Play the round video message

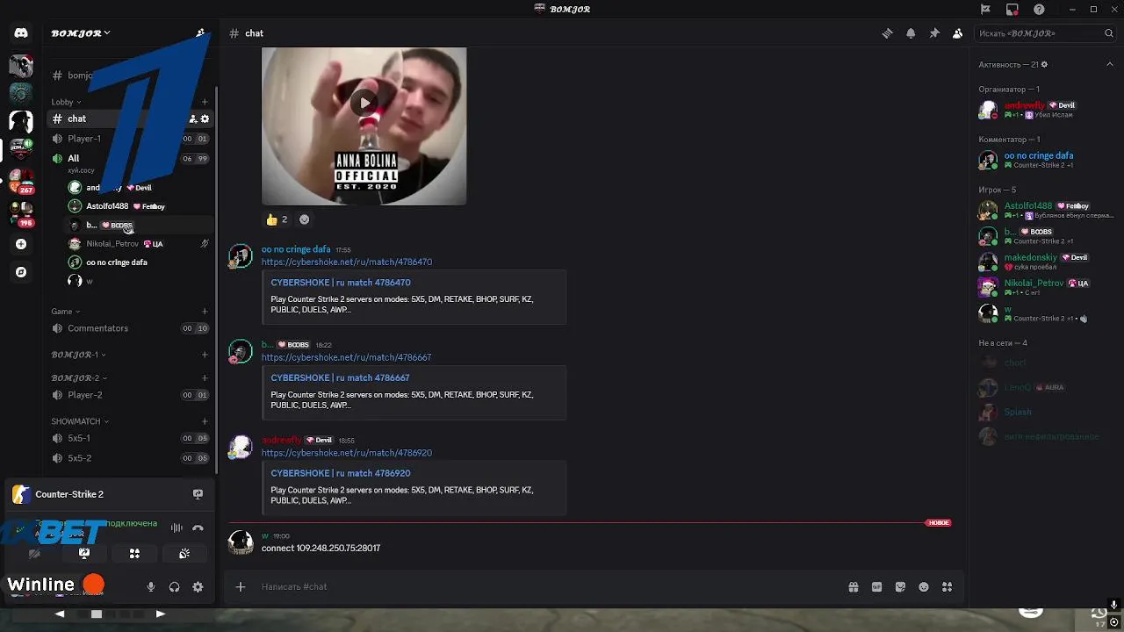pyautogui.click(x=364, y=103)
